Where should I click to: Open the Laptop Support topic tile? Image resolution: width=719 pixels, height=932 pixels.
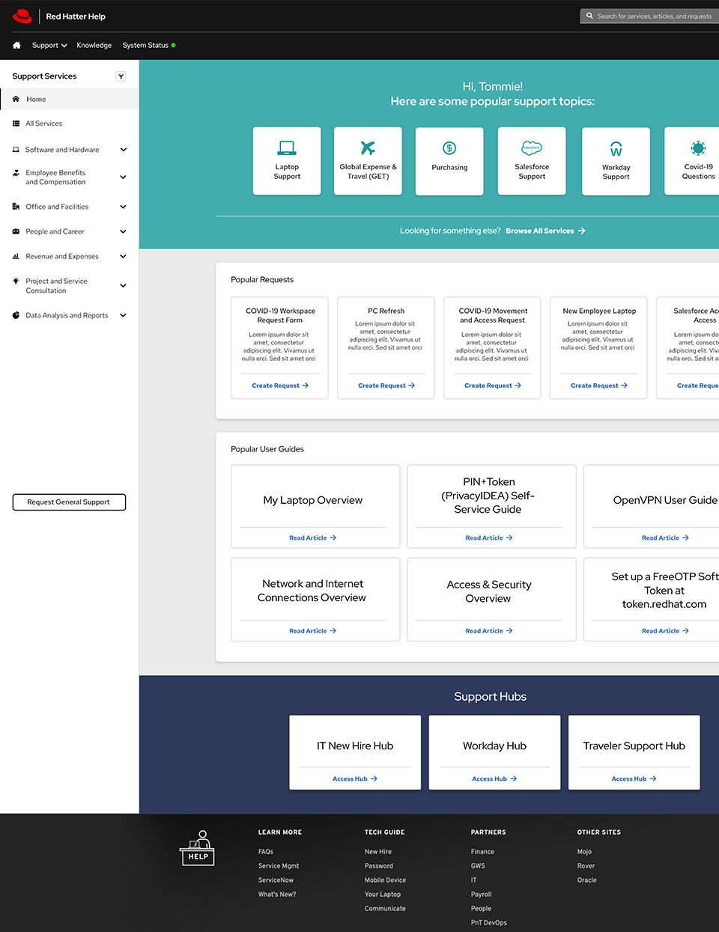coord(287,161)
